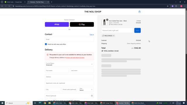The width and height of the screenshot is (187, 105).
Task: Click the phone field help icon
Action: 92,96
